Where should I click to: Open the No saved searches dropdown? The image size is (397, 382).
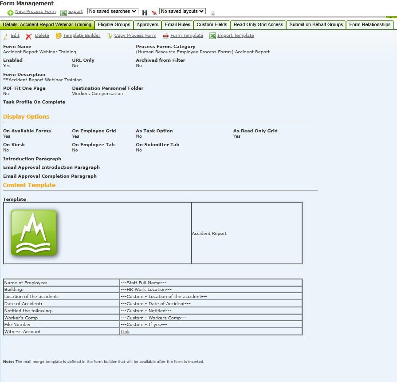coord(113,11)
